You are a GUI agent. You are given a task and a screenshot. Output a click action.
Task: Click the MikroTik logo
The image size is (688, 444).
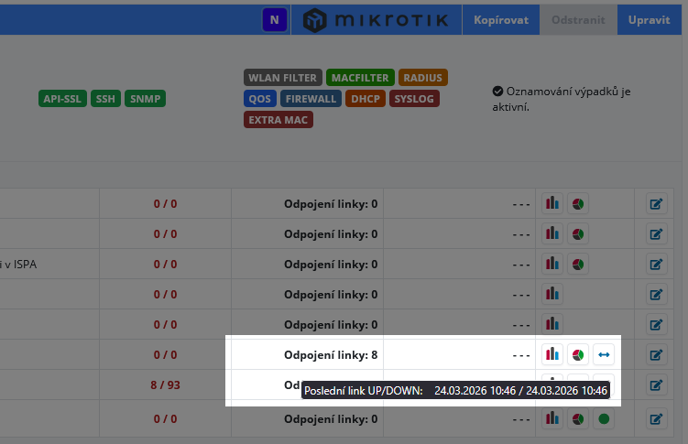(377, 20)
